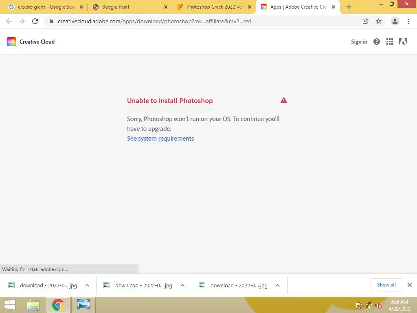This screenshot has width=417, height=313.
Task: Go back to the previous page
Action: (9, 21)
